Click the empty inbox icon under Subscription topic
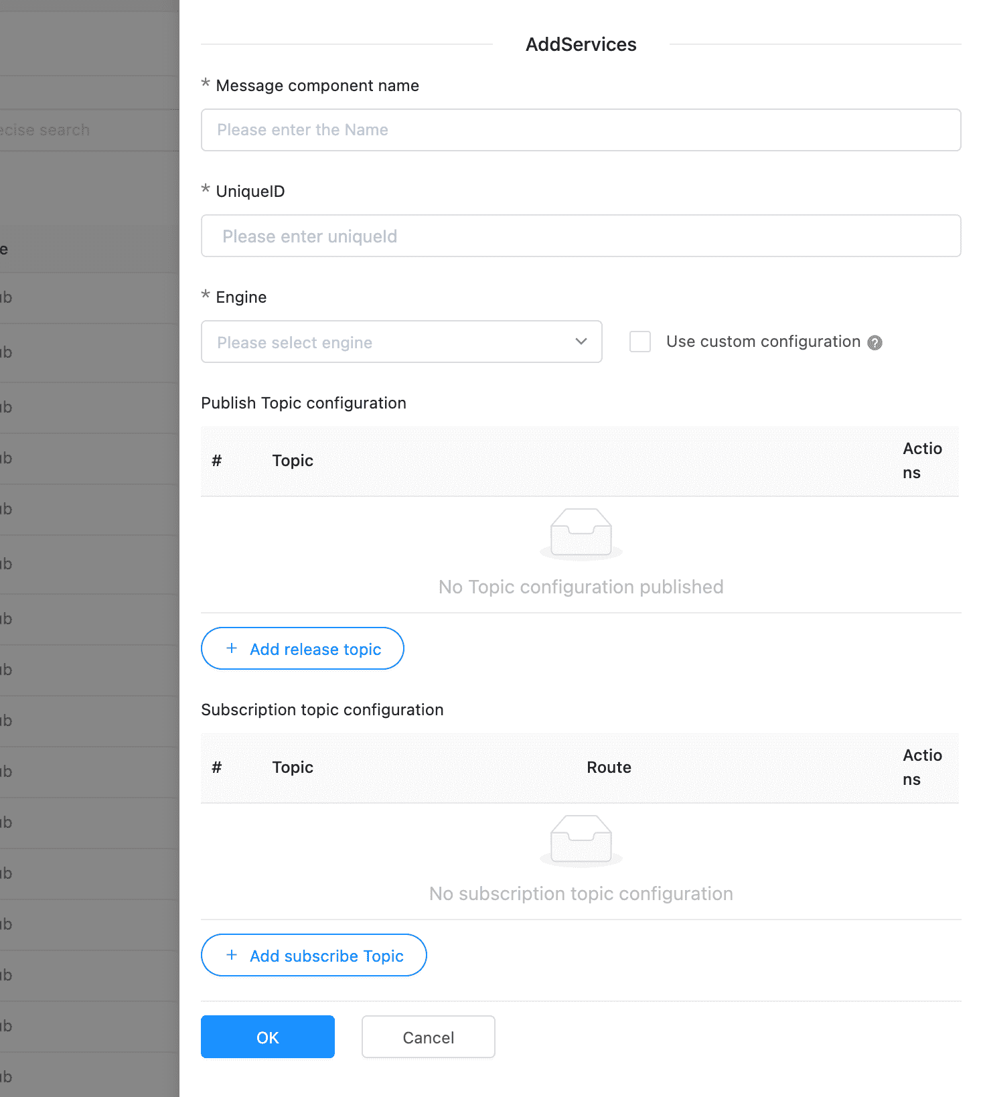Image resolution: width=983 pixels, height=1097 pixels. (x=581, y=840)
